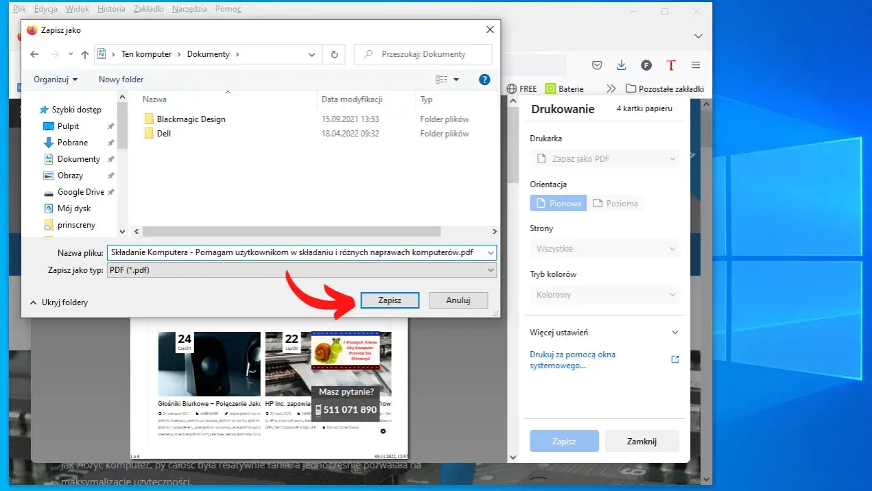Click Zapisz to save the PDF
872x491 pixels.
(390, 300)
